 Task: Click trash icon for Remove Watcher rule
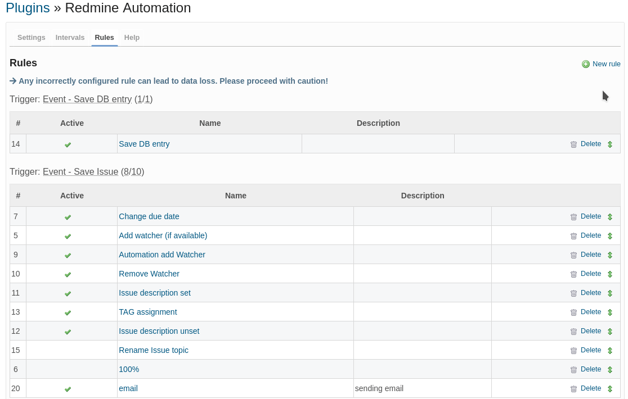click(x=573, y=274)
